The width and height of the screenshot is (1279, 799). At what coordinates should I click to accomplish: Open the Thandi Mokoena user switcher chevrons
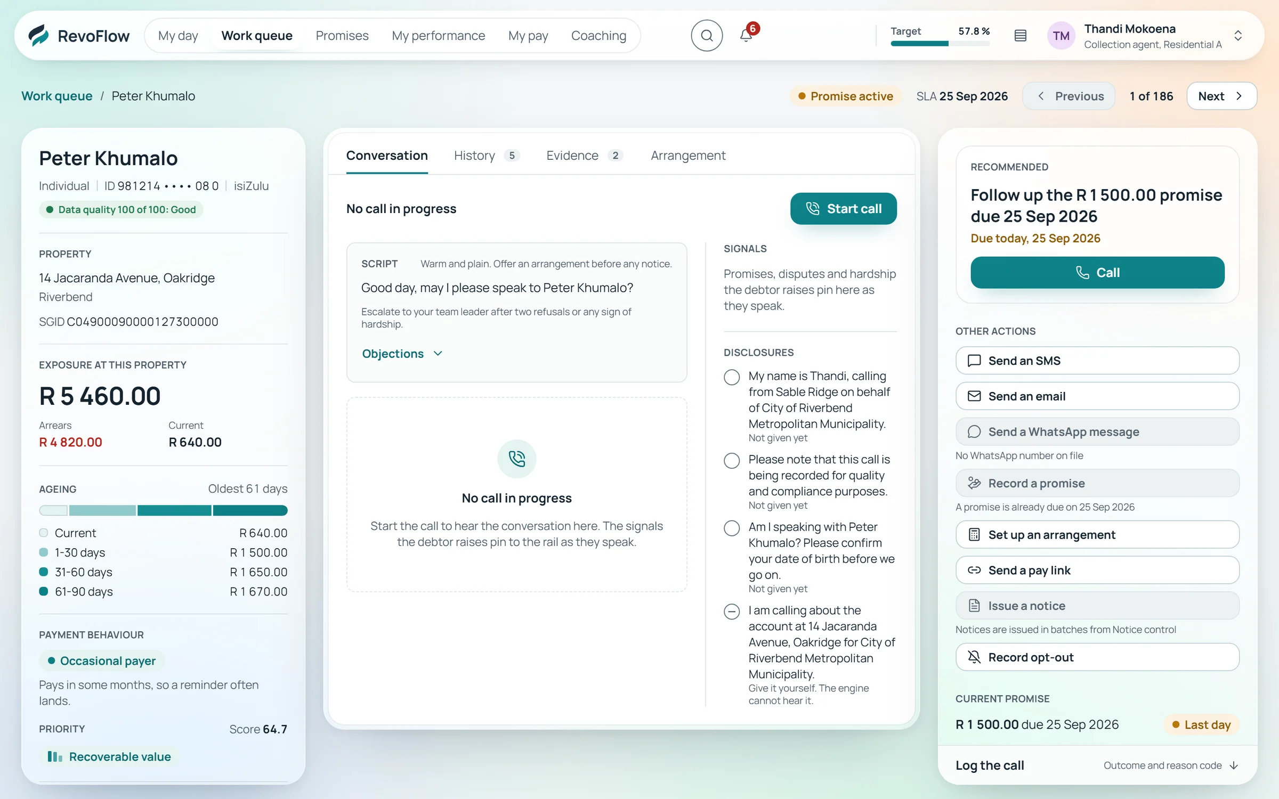(x=1238, y=36)
